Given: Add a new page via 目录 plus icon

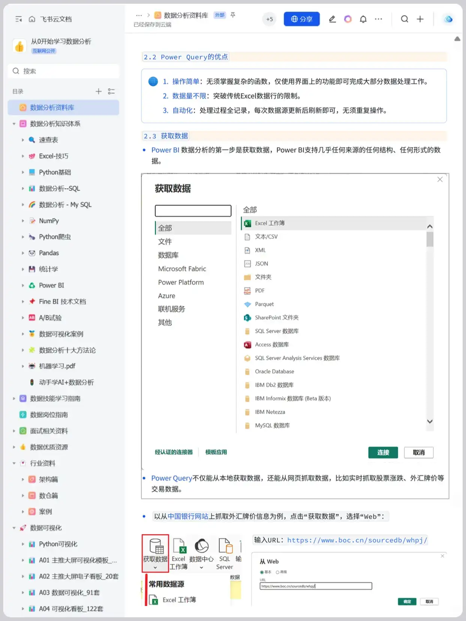Looking at the screenshot, I should click(99, 91).
